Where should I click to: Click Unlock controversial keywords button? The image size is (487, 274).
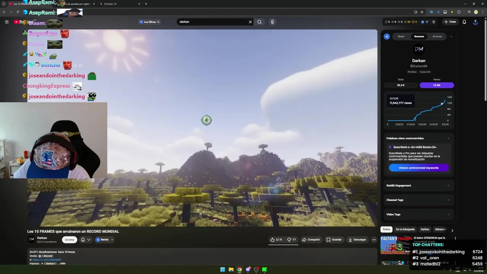pyautogui.click(x=419, y=168)
